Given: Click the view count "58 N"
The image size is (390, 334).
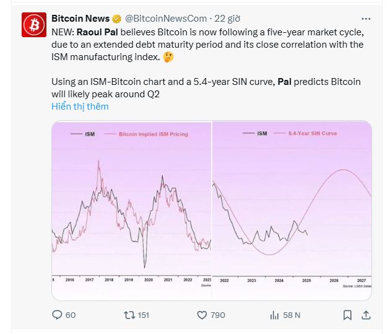Looking at the screenshot, I should [292, 315].
